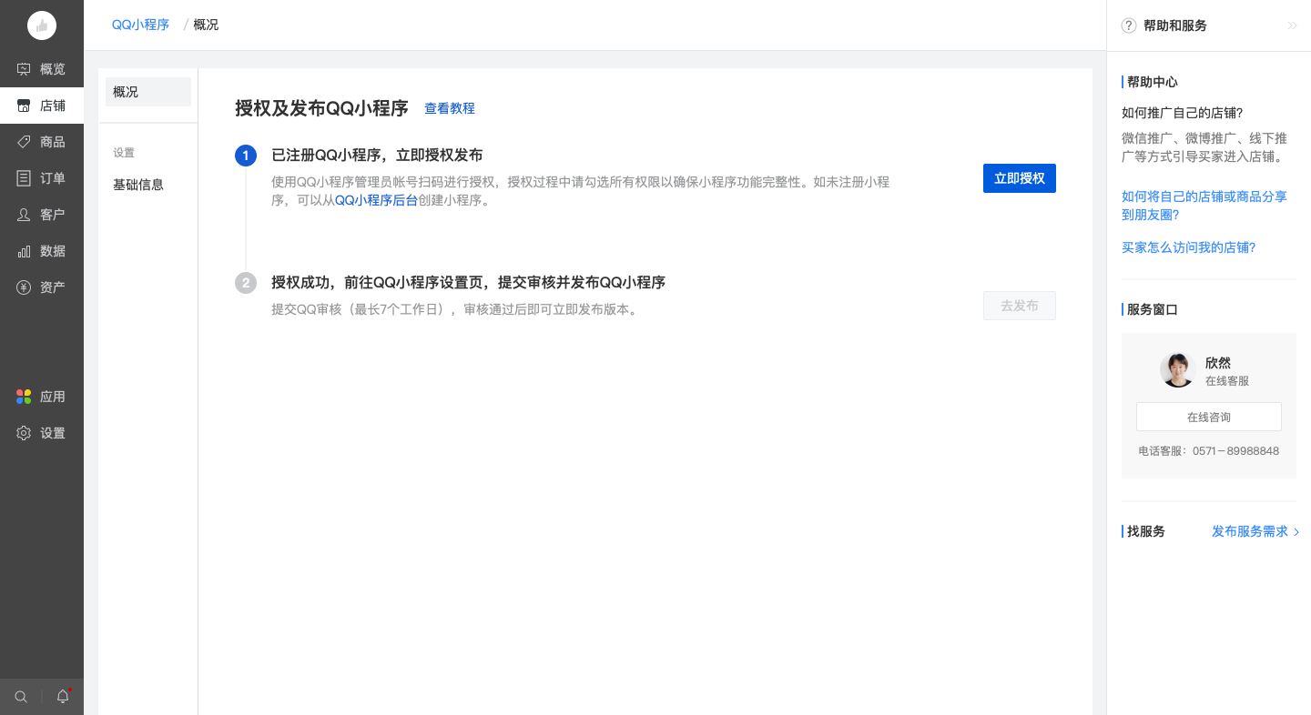
Task: Click step 1 heading 已注册QQ小程序，立即授权发布
Action: (377, 155)
